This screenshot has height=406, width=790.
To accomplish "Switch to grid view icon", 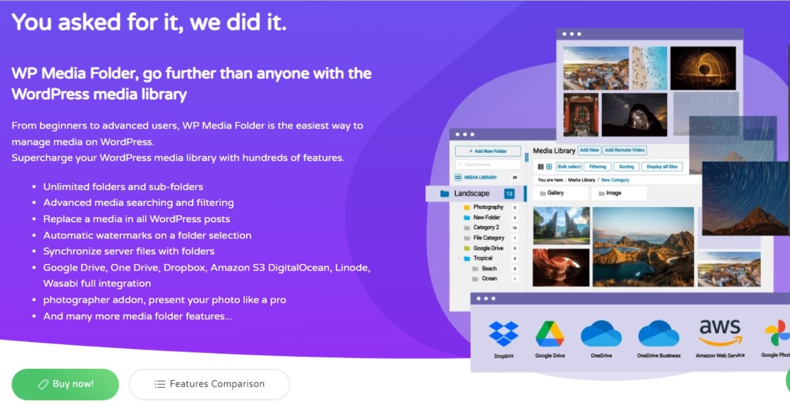I will 549,167.
